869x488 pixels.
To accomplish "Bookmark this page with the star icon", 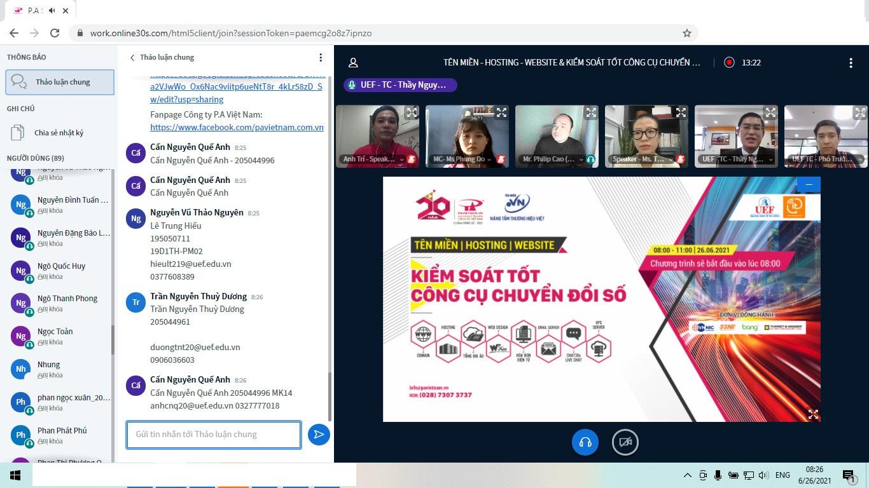I will click(686, 33).
